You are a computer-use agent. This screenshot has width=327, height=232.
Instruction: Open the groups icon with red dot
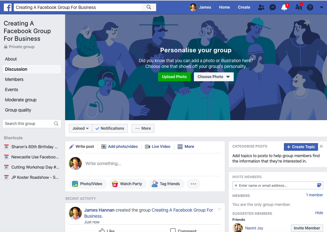click(x=299, y=7)
